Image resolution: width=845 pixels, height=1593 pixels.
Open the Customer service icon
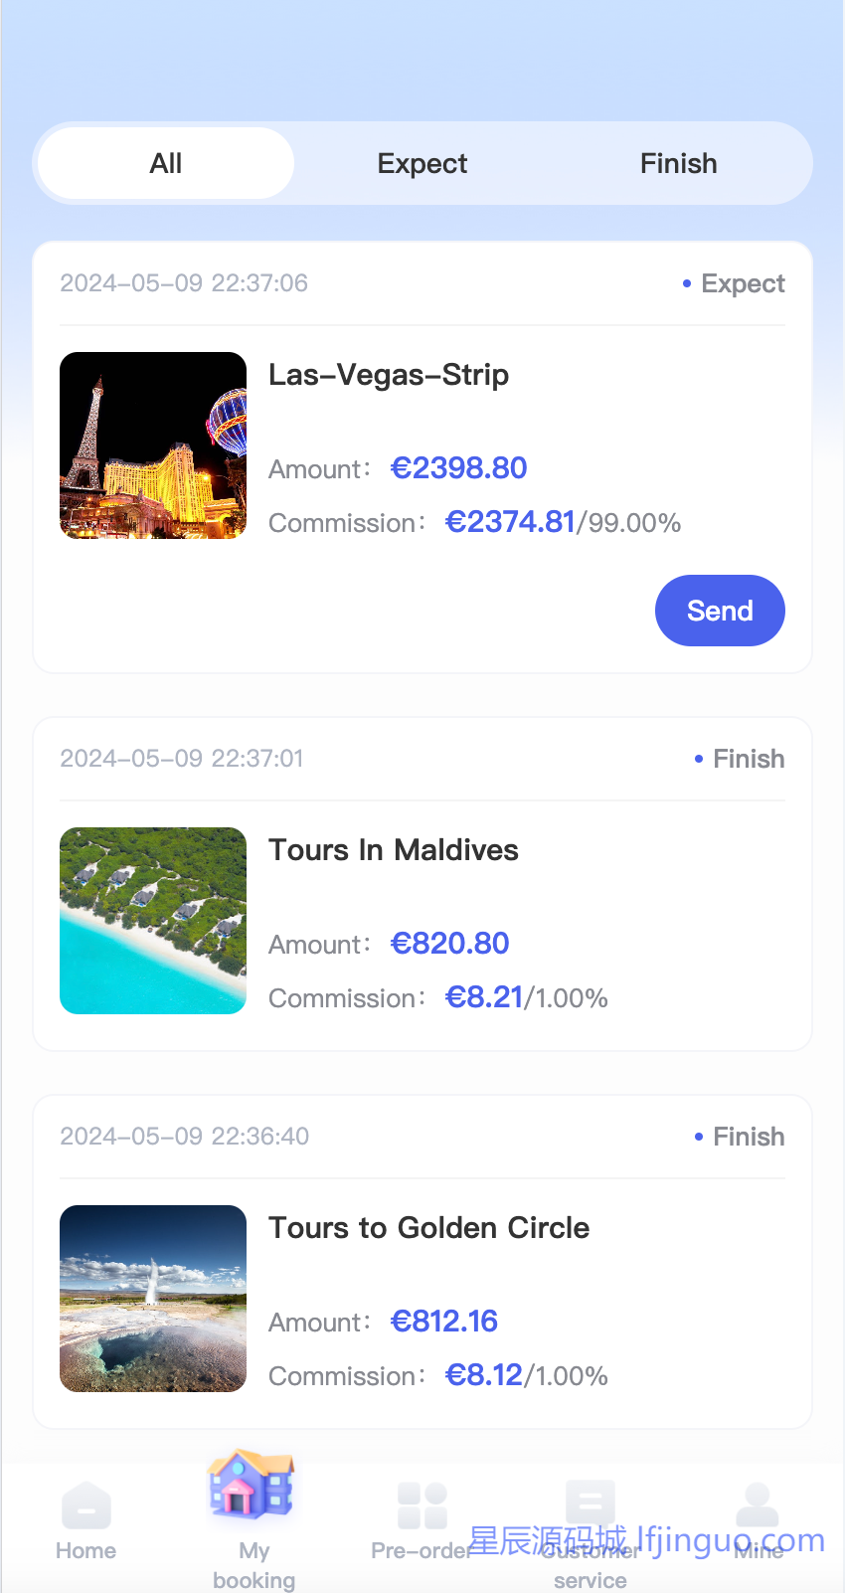coord(591,1504)
